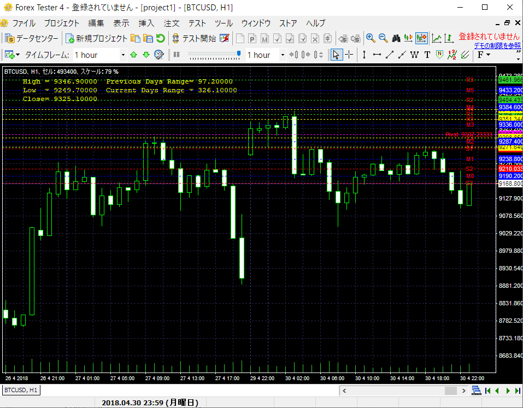Click the right money bag arrow icon
Screen dimensions: 523x408
(356, 39)
